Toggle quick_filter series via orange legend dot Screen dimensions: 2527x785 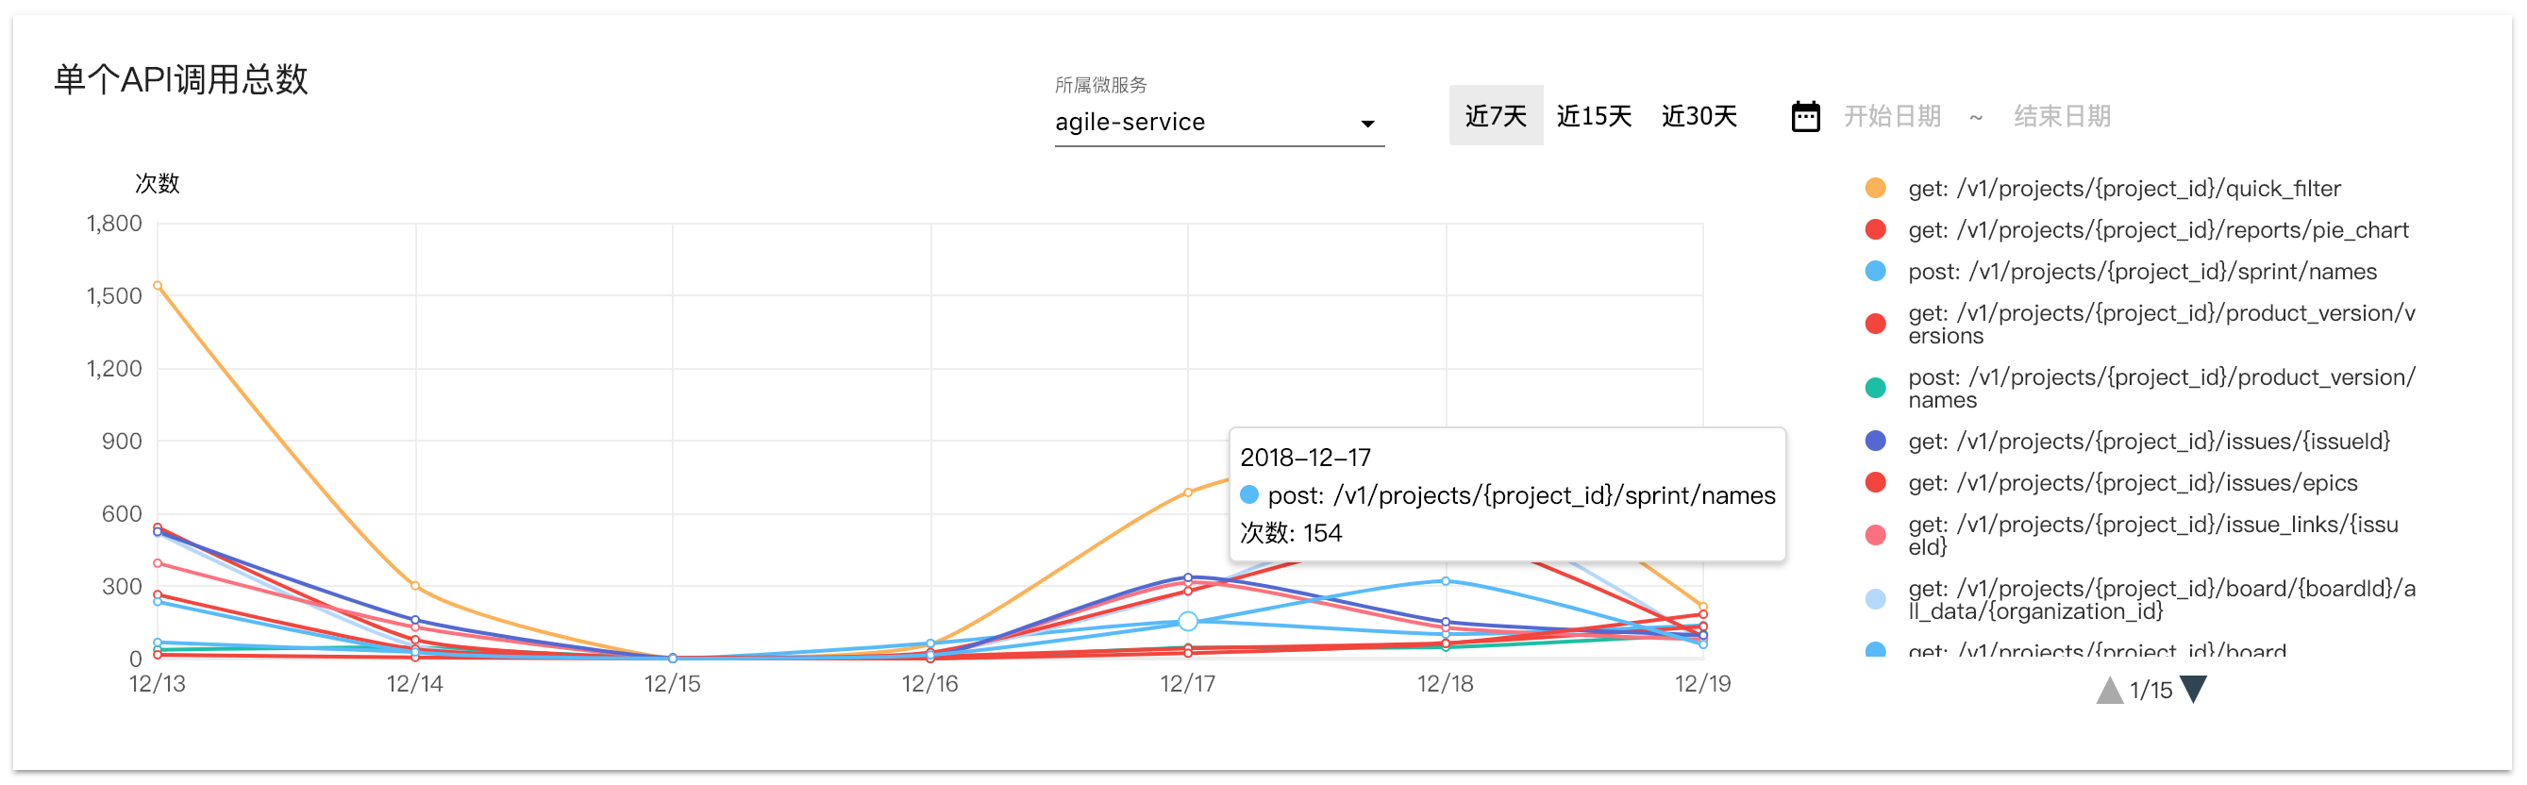click(x=1875, y=189)
